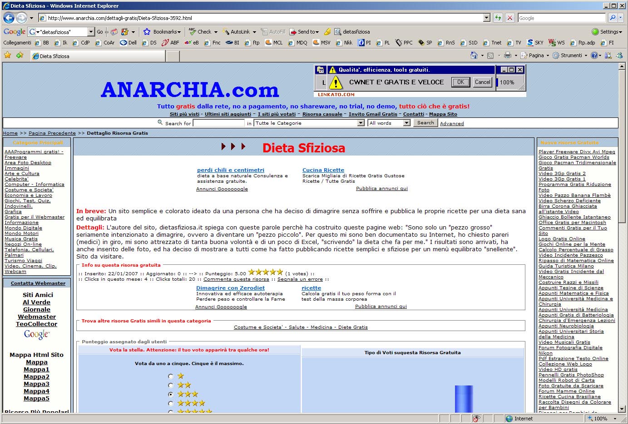Click the Google search box top right
The height and width of the screenshot is (424, 628).
pos(562,18)
